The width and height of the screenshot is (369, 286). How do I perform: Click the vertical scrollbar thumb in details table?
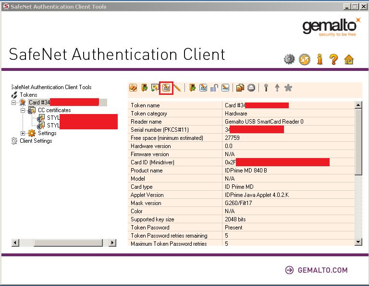pyautogui.click(x=358, y=142)
